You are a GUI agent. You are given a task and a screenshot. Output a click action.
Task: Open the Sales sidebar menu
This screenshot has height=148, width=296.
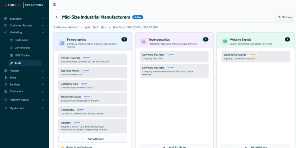click(x=24, y=77)
